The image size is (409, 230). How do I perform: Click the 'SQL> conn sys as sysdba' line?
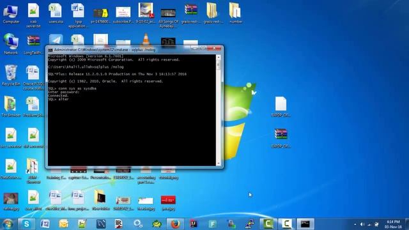pos(72,88)
